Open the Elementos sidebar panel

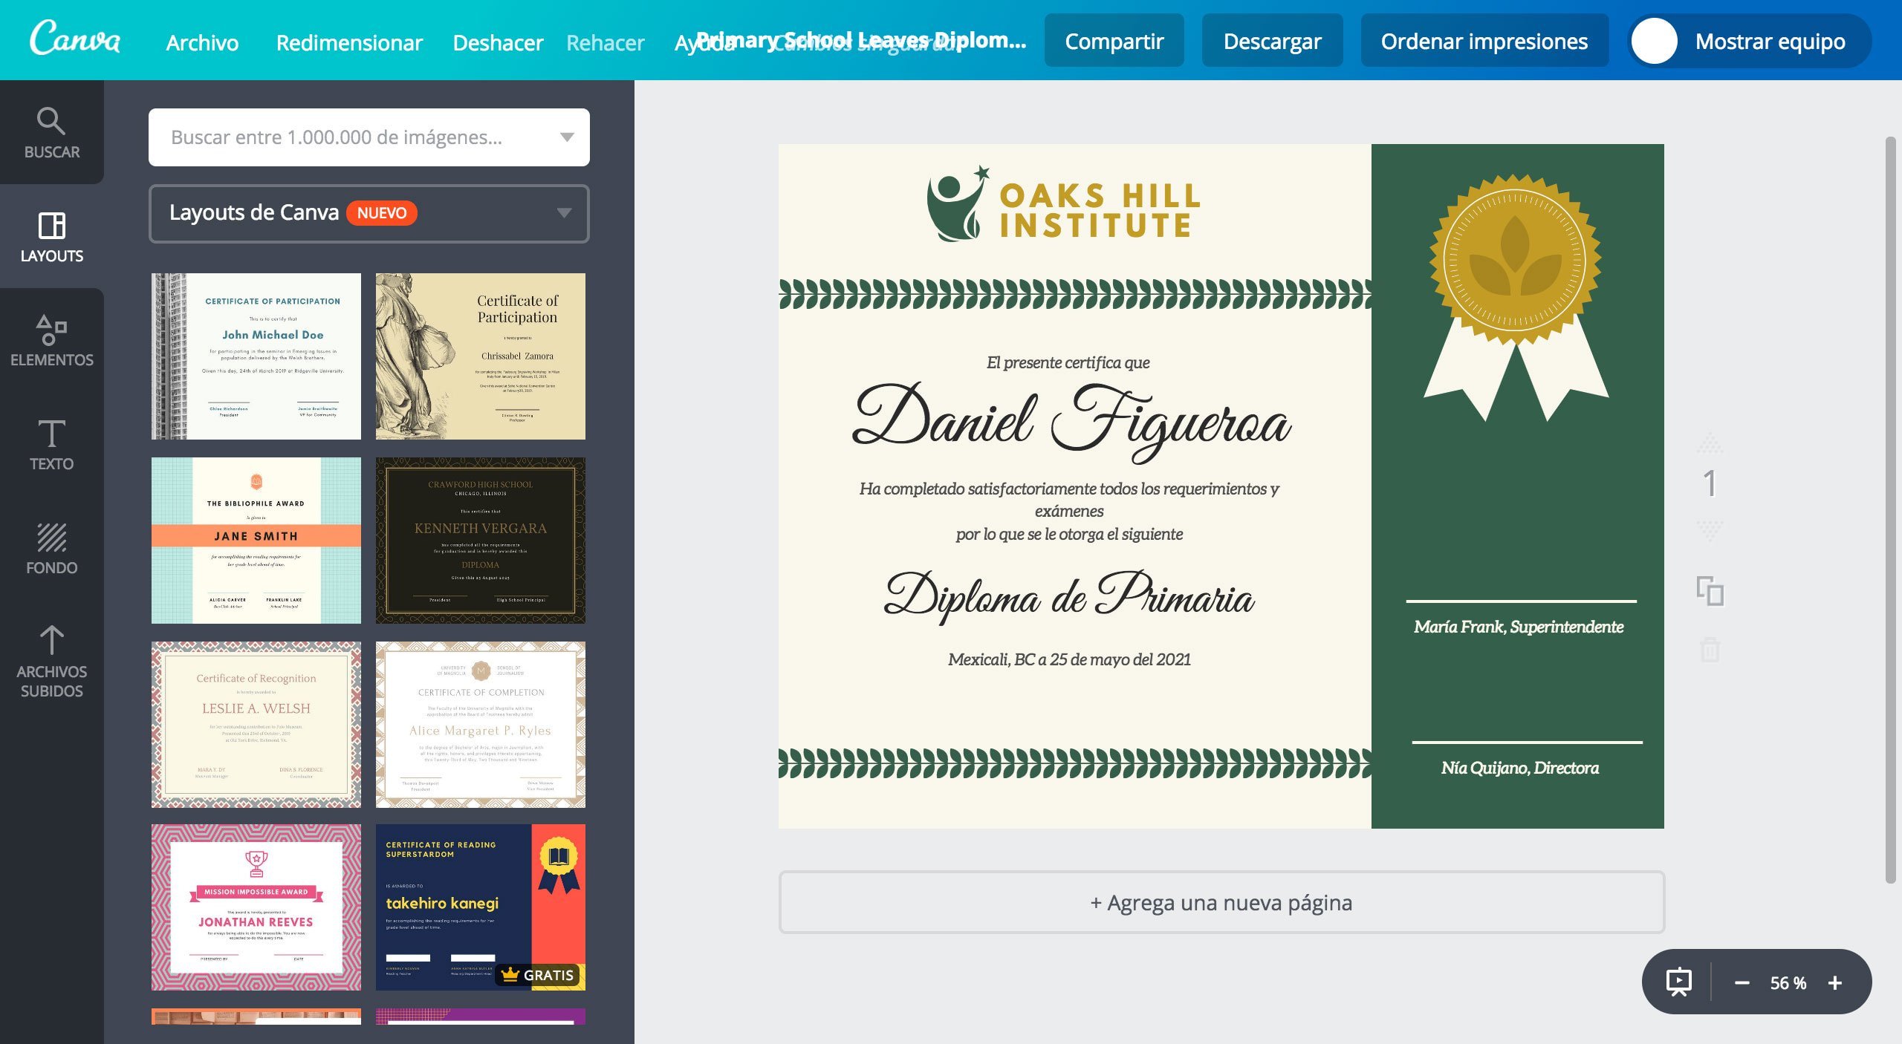[51, 341]
